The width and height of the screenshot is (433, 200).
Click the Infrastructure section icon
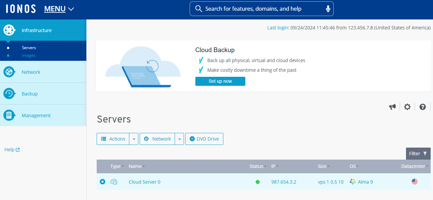[9, 30]
